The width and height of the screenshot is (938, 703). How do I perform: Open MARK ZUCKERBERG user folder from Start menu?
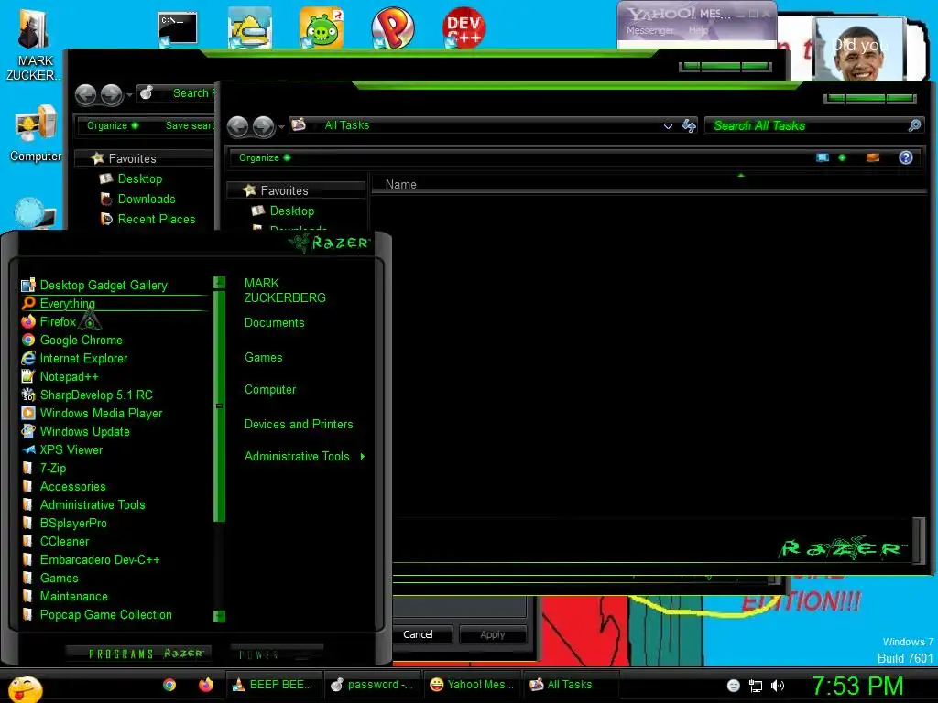pos(285,290)
